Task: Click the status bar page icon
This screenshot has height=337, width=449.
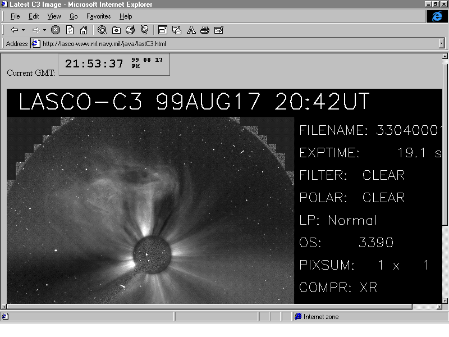Action: tap(6, 316)
